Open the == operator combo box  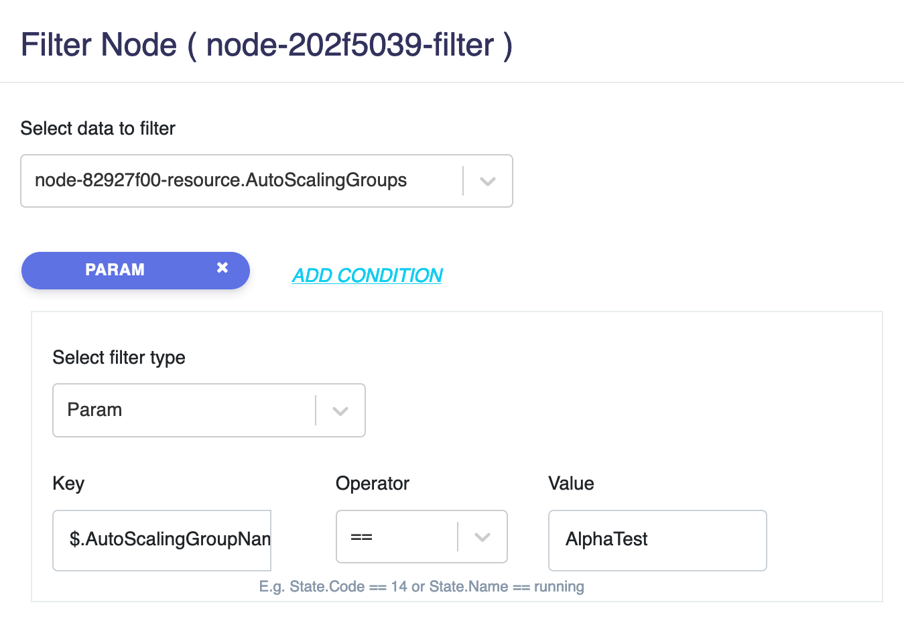422,537
